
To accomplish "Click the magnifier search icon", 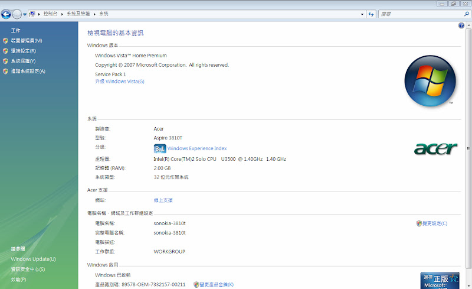I will pyautogui.click(x=467, y=14).
